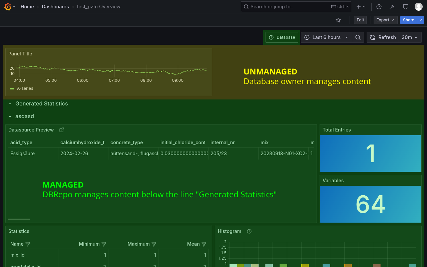427x267 pixels.
Task: Click the Total Entries value 1
Action: click(x=371, y=154)
